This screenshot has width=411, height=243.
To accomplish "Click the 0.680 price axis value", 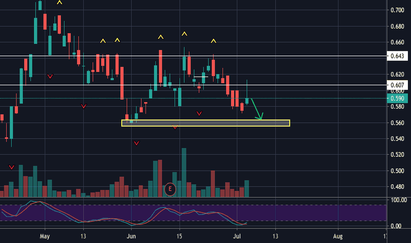I will tap(397, 26).
